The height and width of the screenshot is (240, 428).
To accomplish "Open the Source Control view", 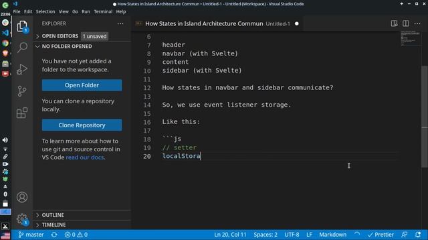I will coord(22,91).
